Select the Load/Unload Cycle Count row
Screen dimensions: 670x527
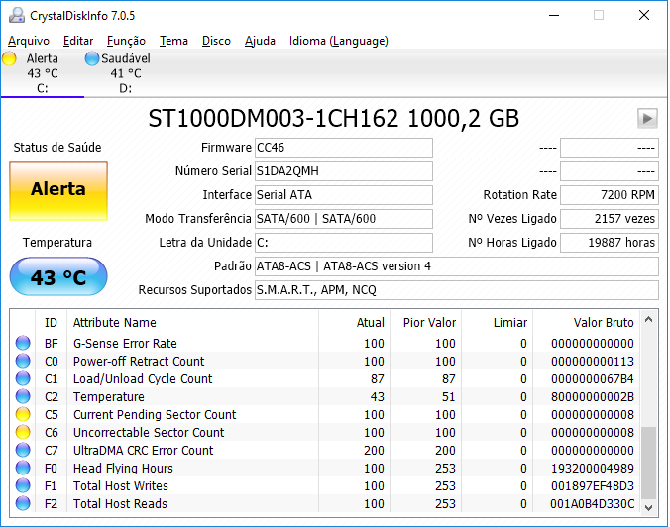pyautogui.click(x=325, y=378)
